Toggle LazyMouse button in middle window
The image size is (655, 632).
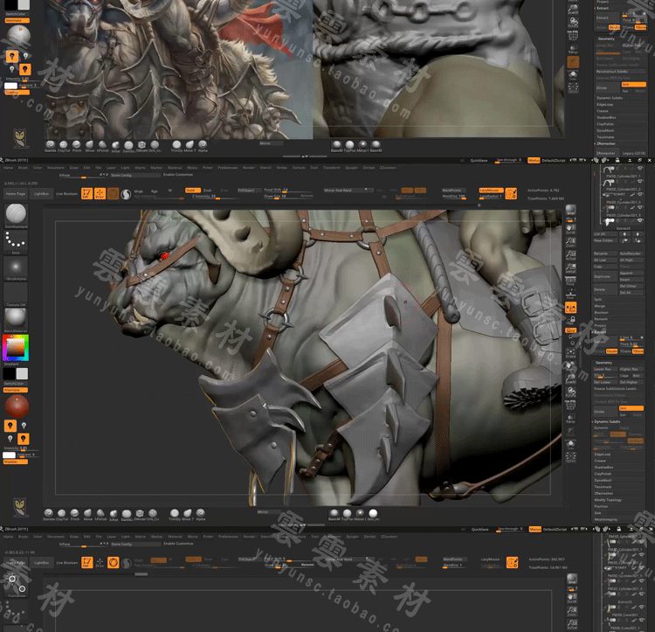[x=490, y=191]
